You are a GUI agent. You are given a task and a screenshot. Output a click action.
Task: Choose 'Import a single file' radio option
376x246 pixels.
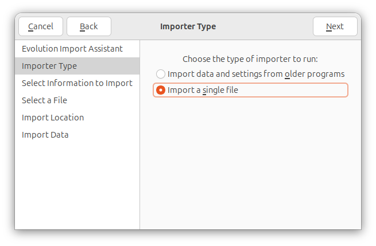(x=250, y=90)
